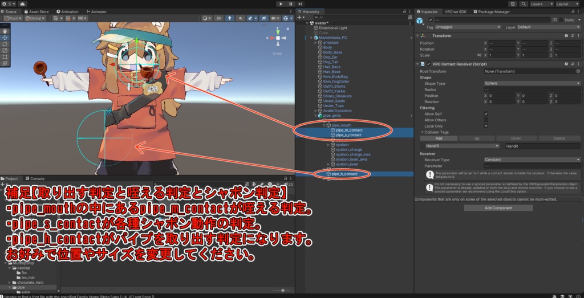The width and height of the screenshot is (584, 298).
Task: Switch to the Animator tab
Action: coord(96,11)
